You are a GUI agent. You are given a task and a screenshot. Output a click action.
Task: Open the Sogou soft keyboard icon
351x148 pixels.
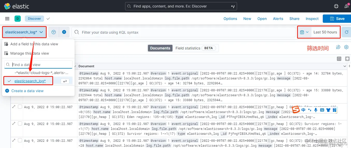click(322, 110)
